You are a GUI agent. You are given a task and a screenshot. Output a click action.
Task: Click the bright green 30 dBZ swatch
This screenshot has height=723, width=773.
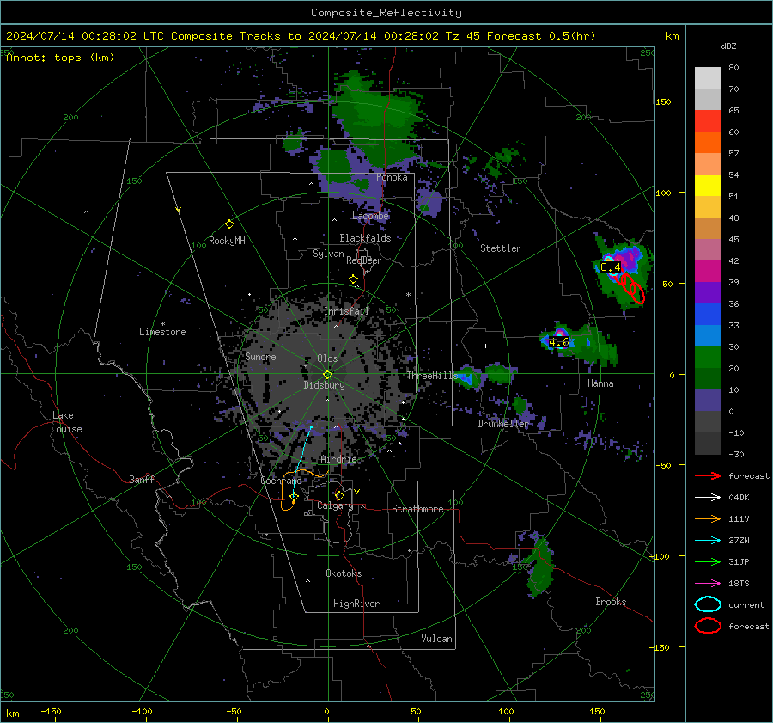[708, 358]
